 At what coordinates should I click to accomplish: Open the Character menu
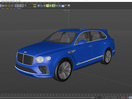coord(27,3)
